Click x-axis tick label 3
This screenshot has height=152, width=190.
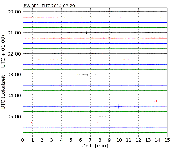(x=52, y=140)
